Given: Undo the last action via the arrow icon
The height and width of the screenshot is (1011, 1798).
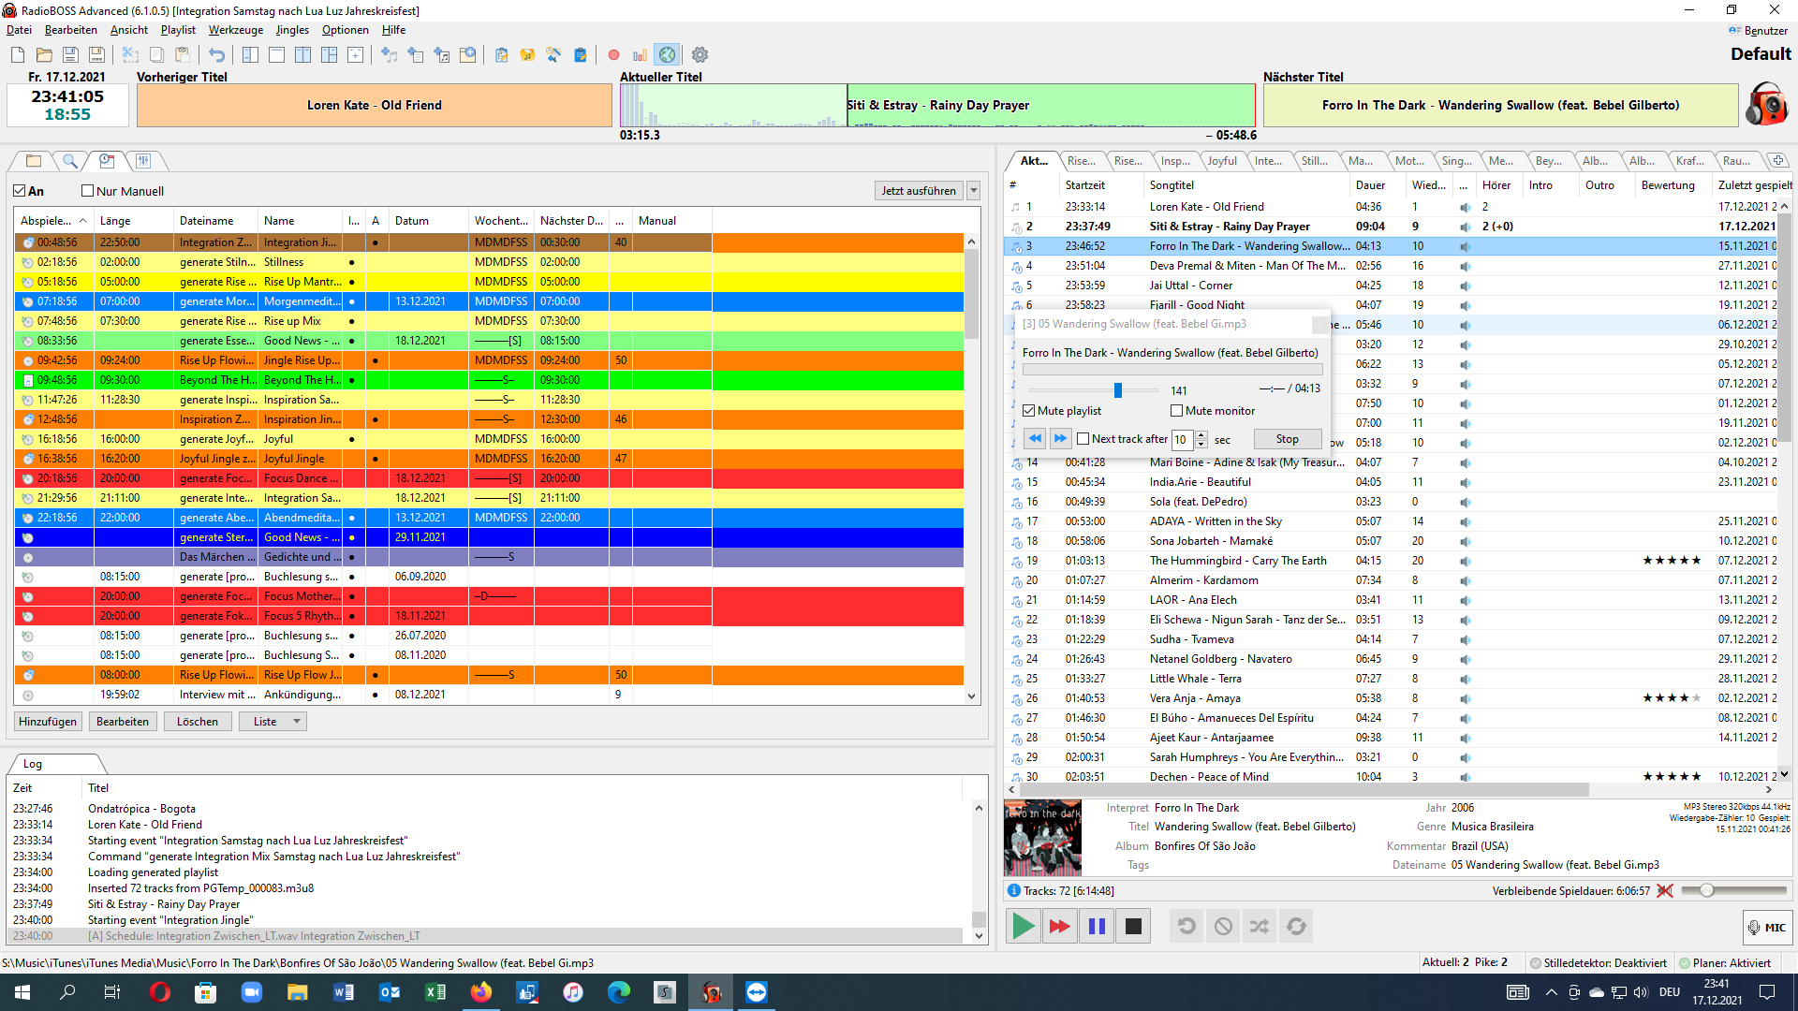Looking at the screenshot, I should [216, 55].
